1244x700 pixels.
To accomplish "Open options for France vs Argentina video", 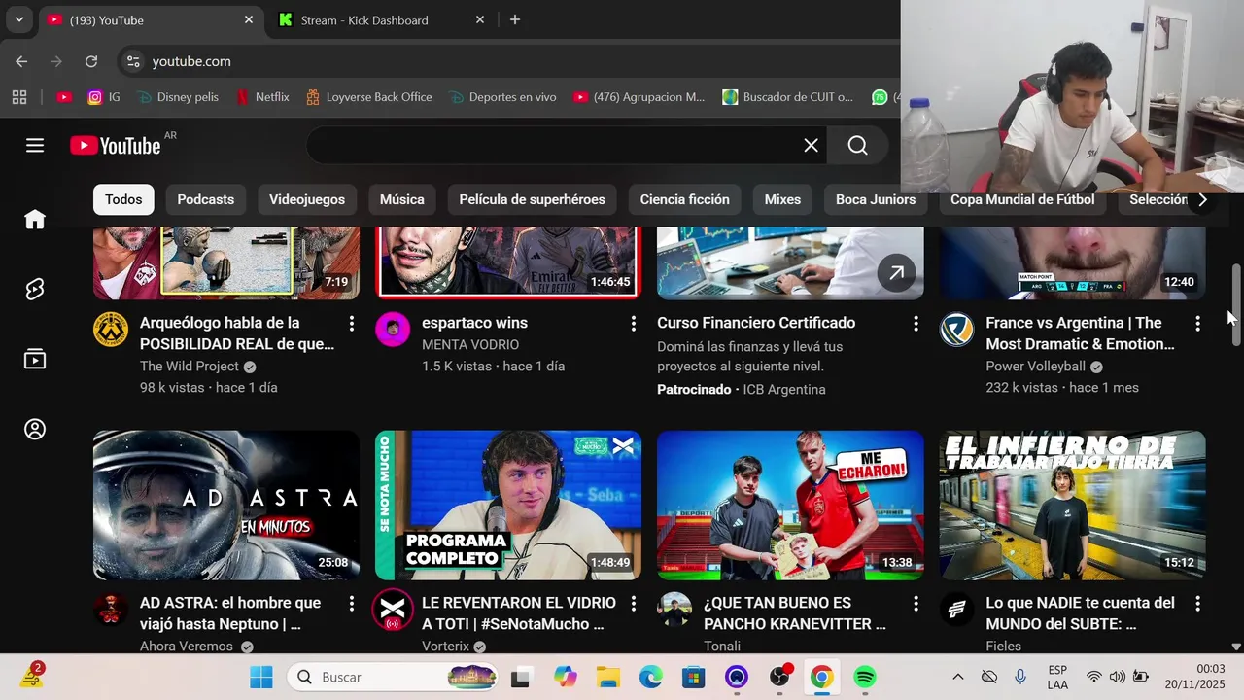I will 1197,324.
